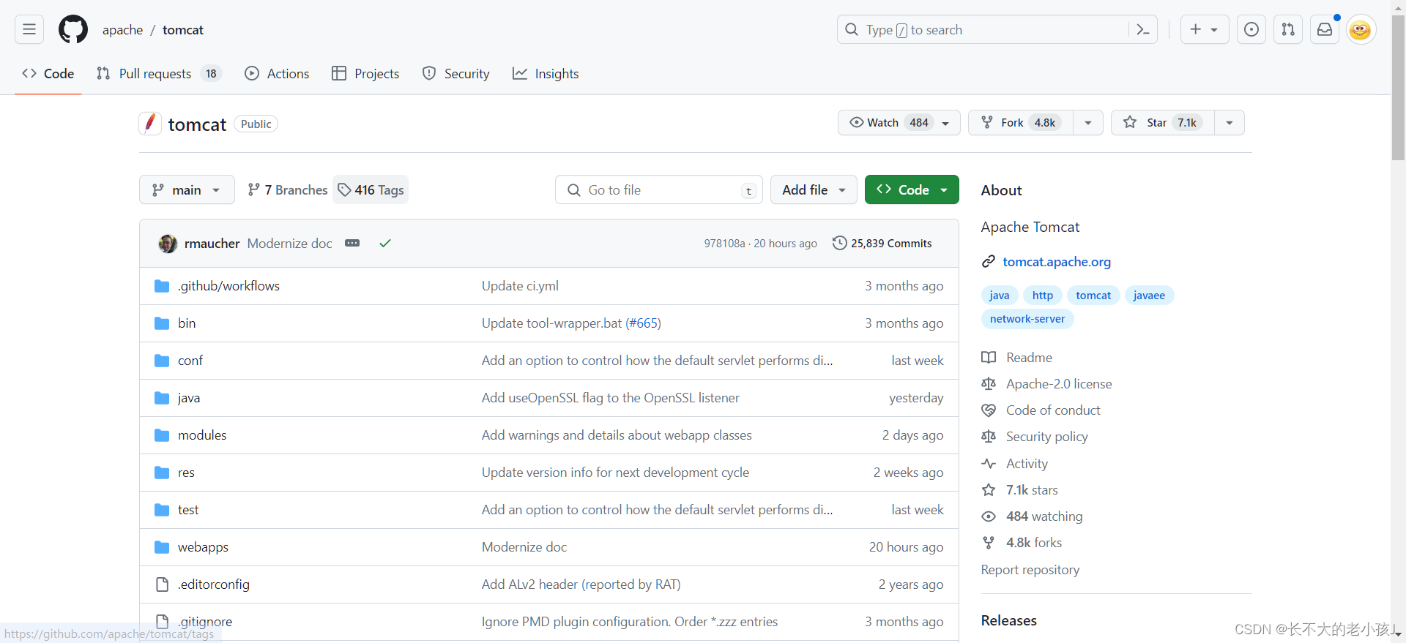
Task: Switch to the Pull requests tab
Action: [x=158, y=74]
